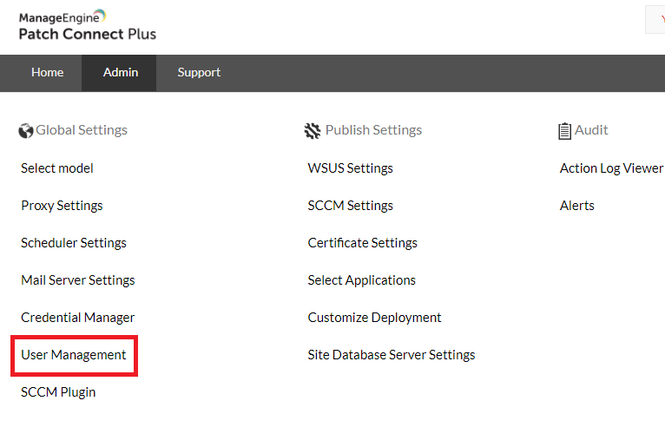665x447 pixels.
Task: Click the User Management link
Action: coord(74,355)
